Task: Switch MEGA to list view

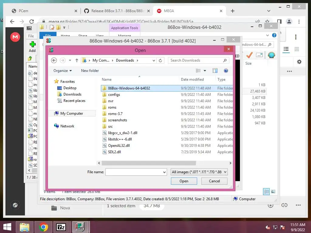Action: 286,49
